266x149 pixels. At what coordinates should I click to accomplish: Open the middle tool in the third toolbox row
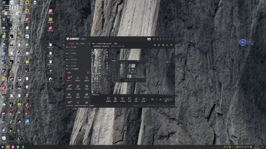pos(78,95)
